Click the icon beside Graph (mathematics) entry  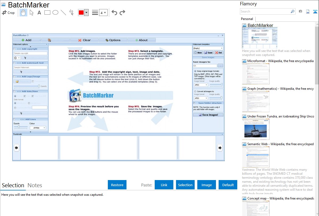pyautogui.click(x=244, y=89)
